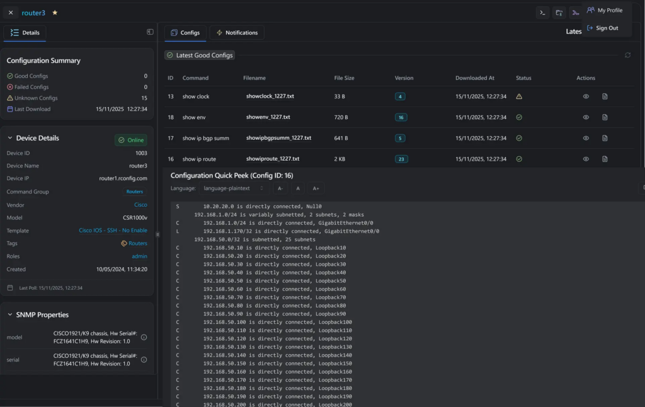The image size is (645, 407).
Task: Open the Routers tag link
Action: (x=138, y=243)
